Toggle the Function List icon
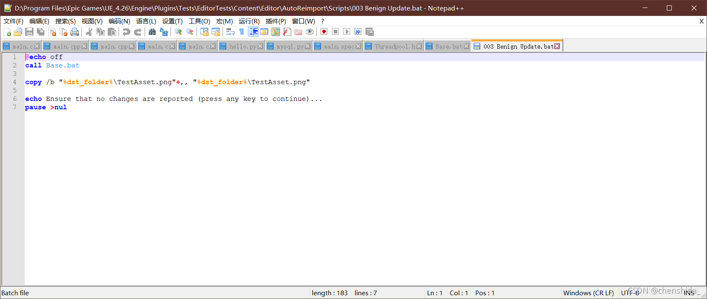This screenshot has width=707, height=299. [287, 32]
